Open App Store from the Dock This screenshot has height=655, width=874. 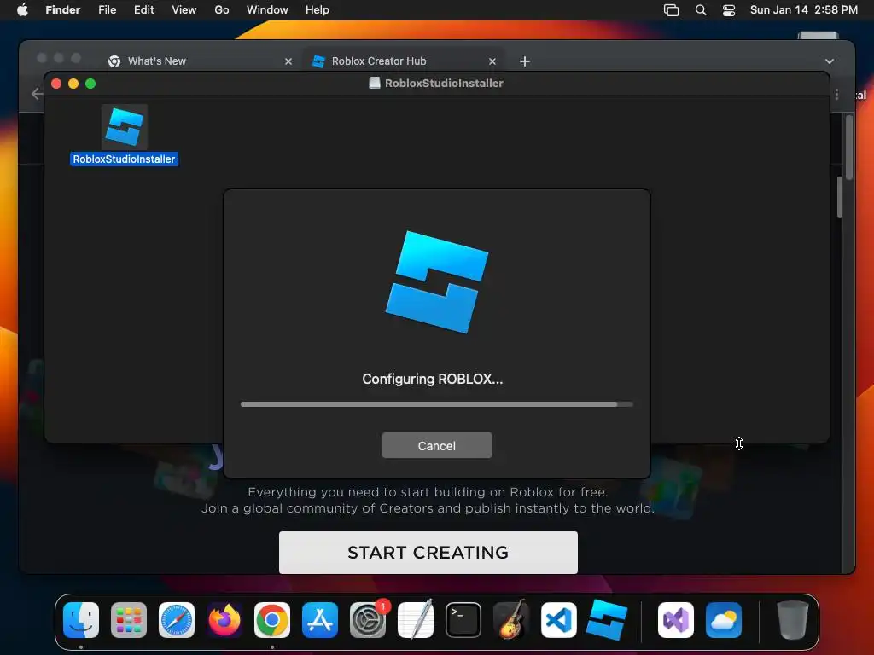(x=320, y=620)
